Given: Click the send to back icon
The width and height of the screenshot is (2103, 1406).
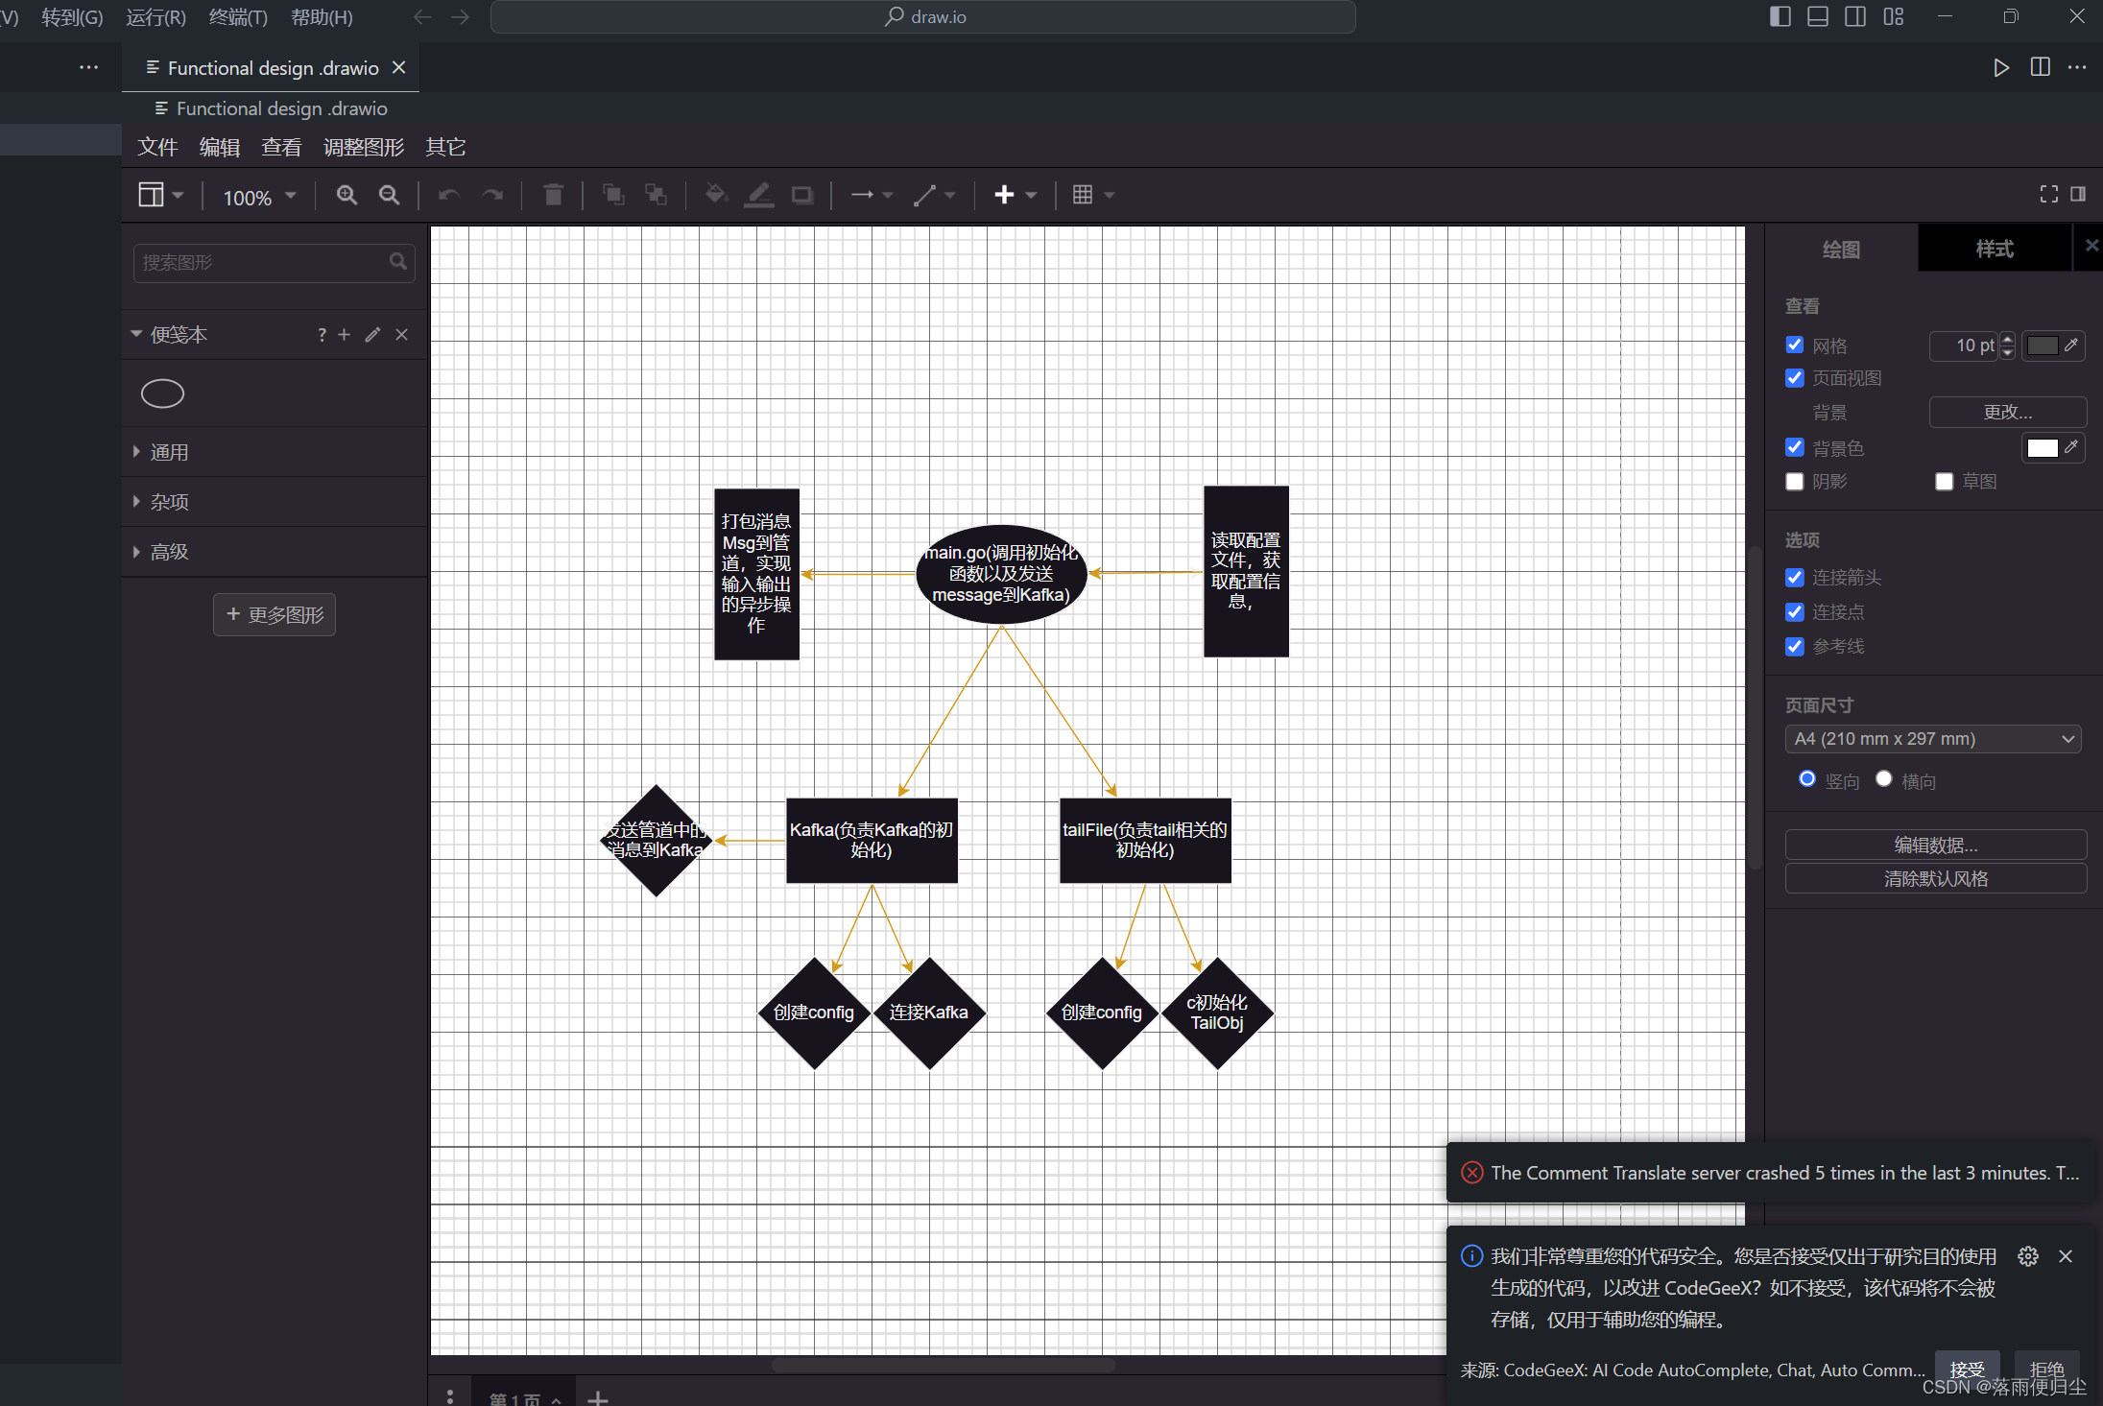Looking at the screenshot, I should 656,196.
